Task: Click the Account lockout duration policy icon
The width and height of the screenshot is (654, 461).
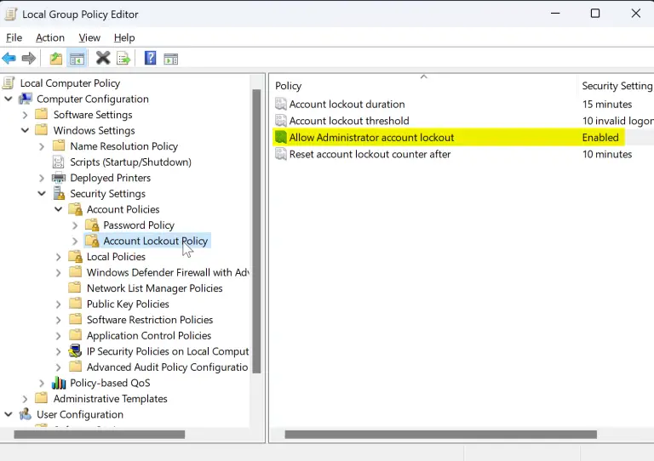Action: point(281,104)
